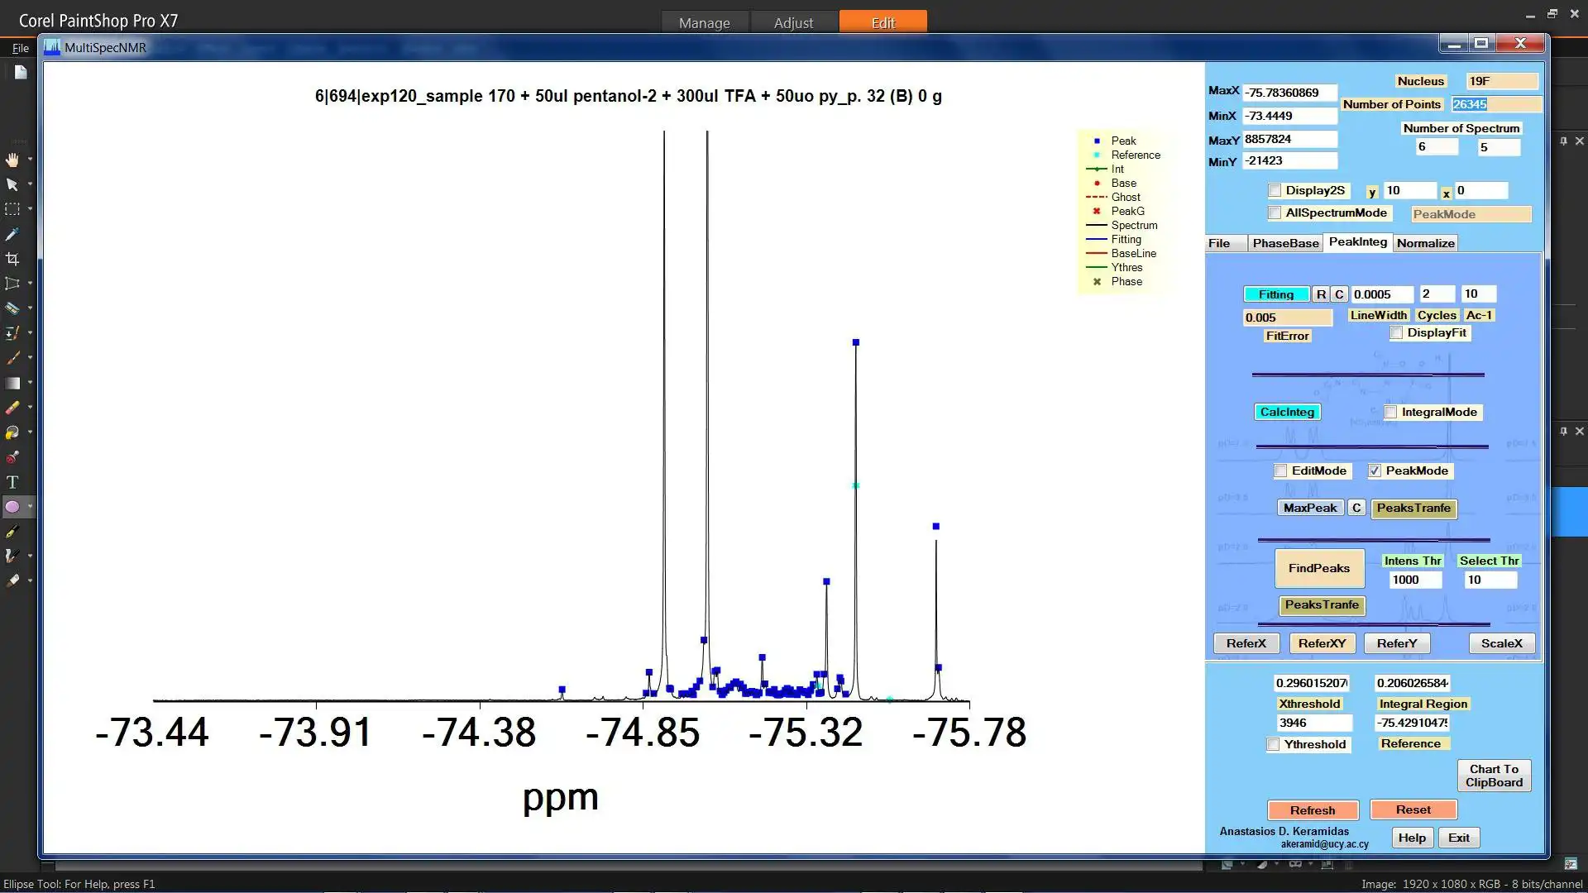This screenshot has height=893, width=1588.
Task: Select the Flood Fill gradient swatch tool
Action: tap(12, 383)
